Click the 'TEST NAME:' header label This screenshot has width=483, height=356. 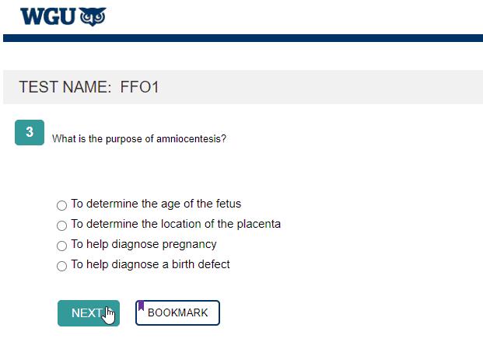coord(65,87)
